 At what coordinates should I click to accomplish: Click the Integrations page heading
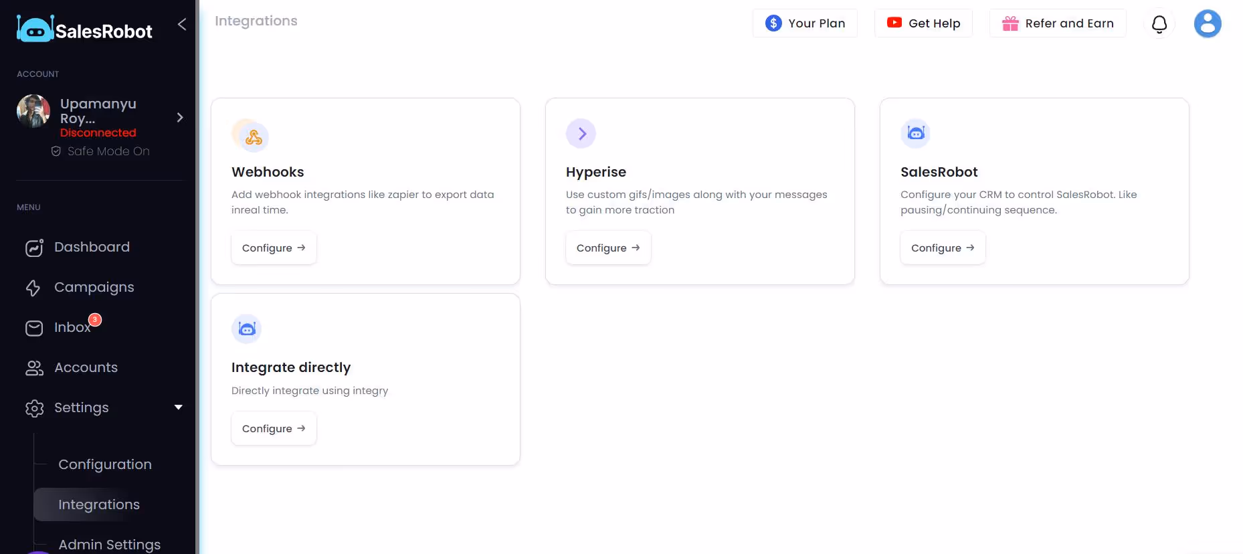[x=256, y=21]
